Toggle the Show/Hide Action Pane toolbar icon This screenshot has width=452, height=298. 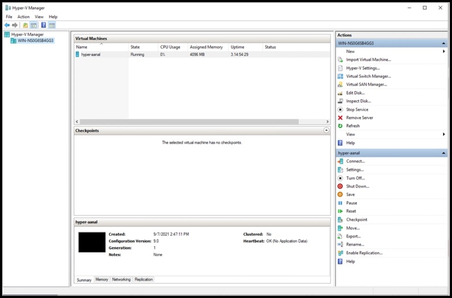pos(52,25)
